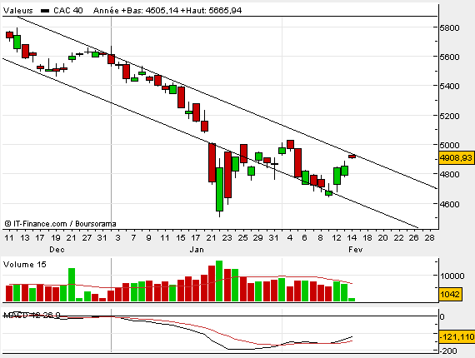Click the yellow volume tag 1042
This screenshot has height=358, width=475.
450,294
